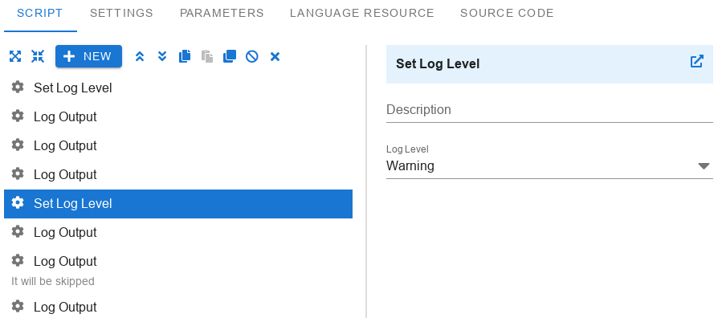Click the expand all nodes icon
Image resolution: width=722 pixels, height=318 pixels.
15,56
